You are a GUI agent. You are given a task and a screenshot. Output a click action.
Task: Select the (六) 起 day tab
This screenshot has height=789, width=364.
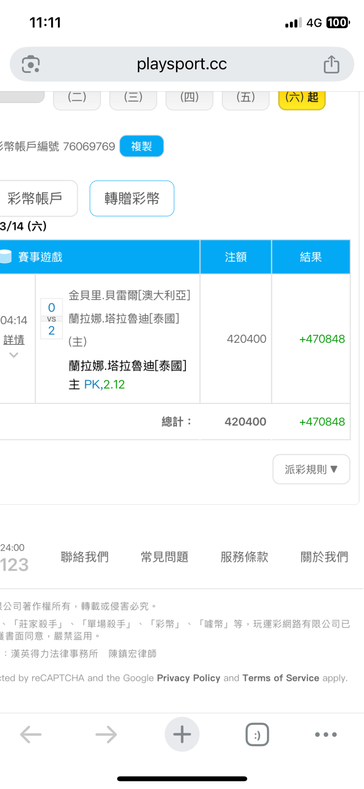tap(302, 98)
